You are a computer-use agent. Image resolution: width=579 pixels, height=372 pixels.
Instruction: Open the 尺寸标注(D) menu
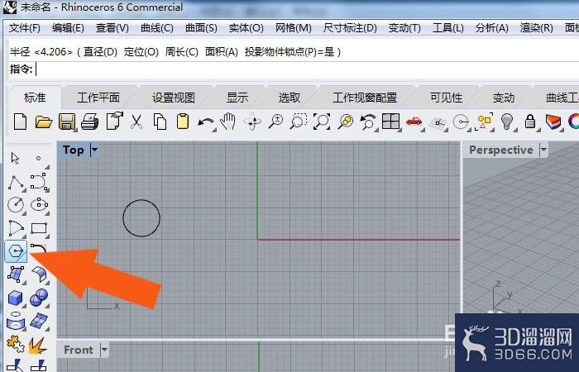coord(350,28)
